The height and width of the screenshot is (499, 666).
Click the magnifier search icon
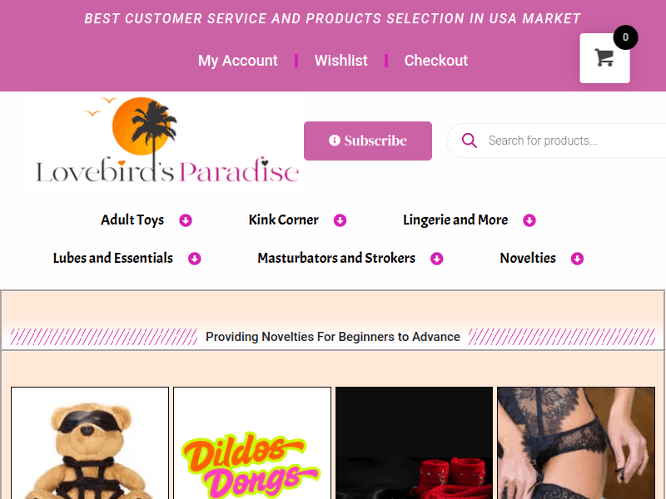pos(470,141)
